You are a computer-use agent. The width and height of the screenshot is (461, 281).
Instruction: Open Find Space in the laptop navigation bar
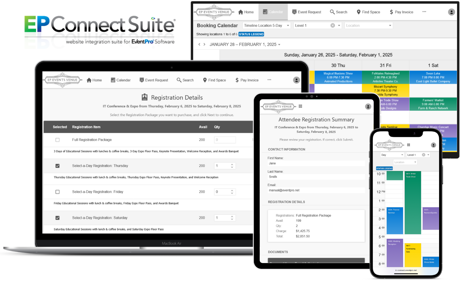point(214,80)
